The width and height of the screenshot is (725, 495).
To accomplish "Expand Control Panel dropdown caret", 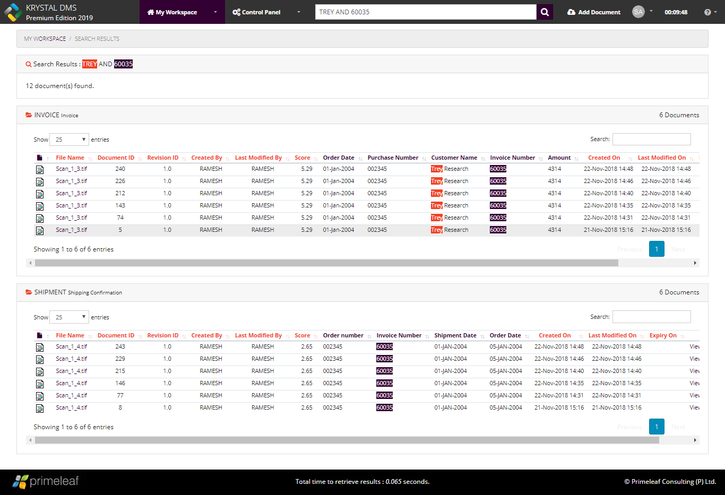I will (299, 12).
